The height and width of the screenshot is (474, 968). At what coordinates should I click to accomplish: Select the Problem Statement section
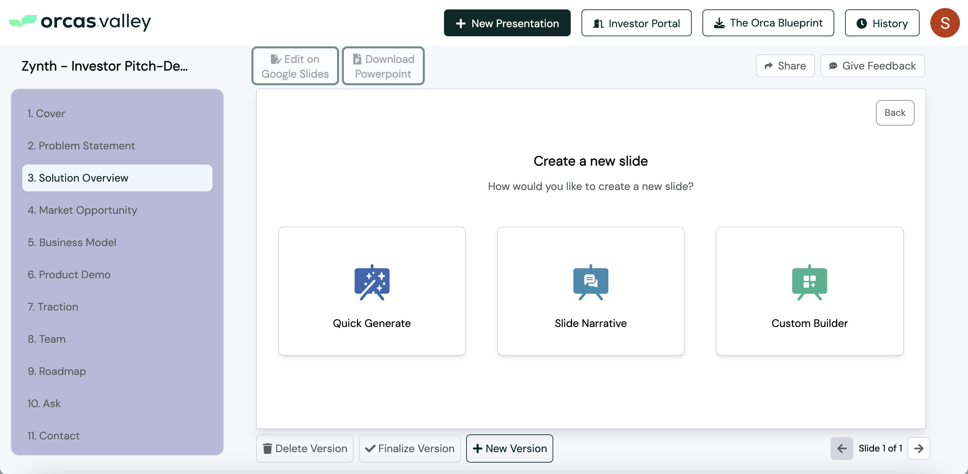(81, 146)
